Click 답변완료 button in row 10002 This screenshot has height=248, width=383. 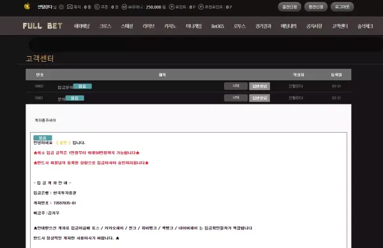coord(259,86)
